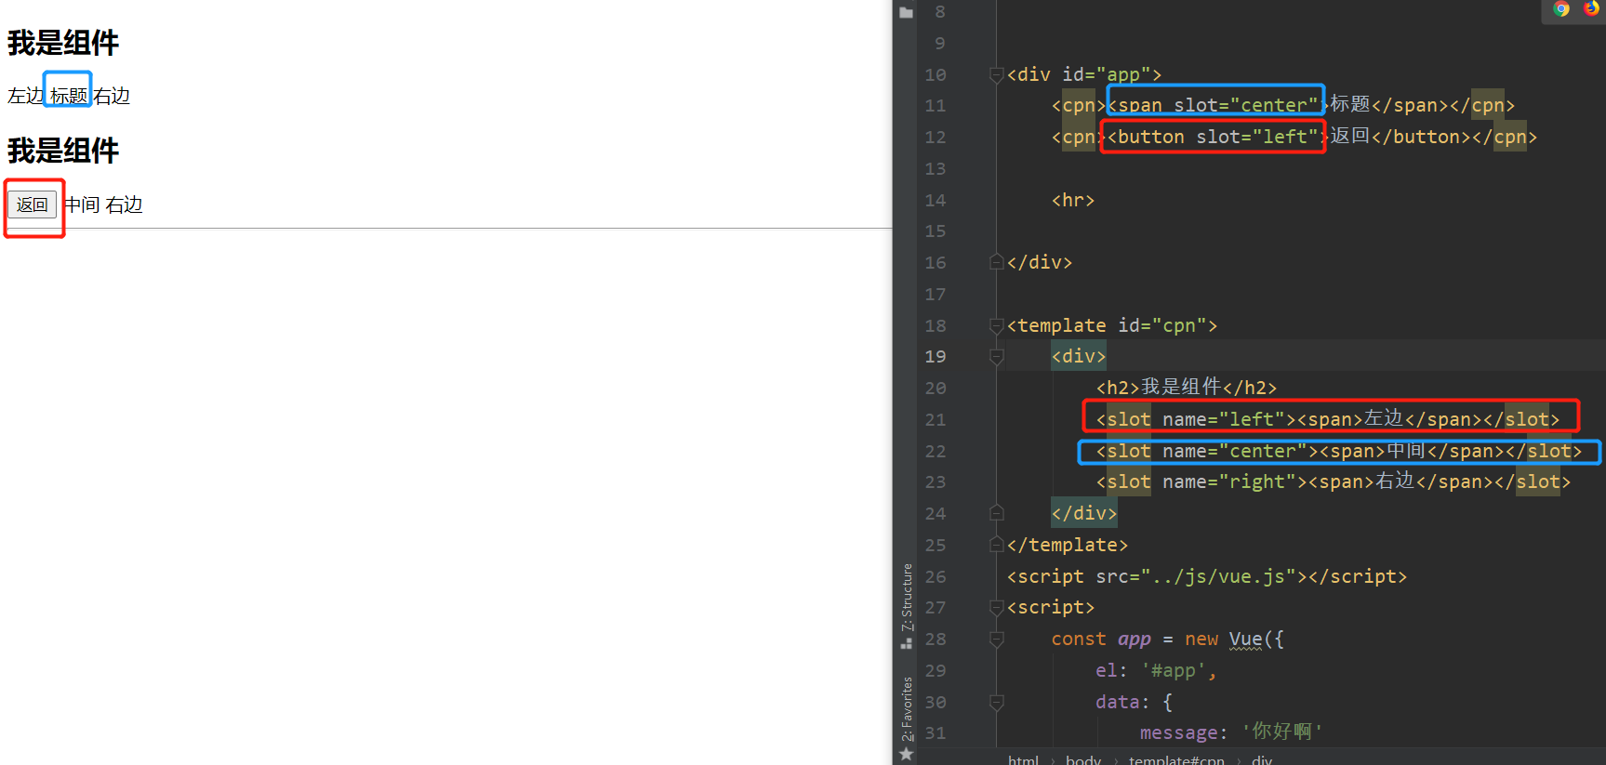Collapse the <div> fold marker on line 19
This screenshot has width=1606, height=765.
996,357
